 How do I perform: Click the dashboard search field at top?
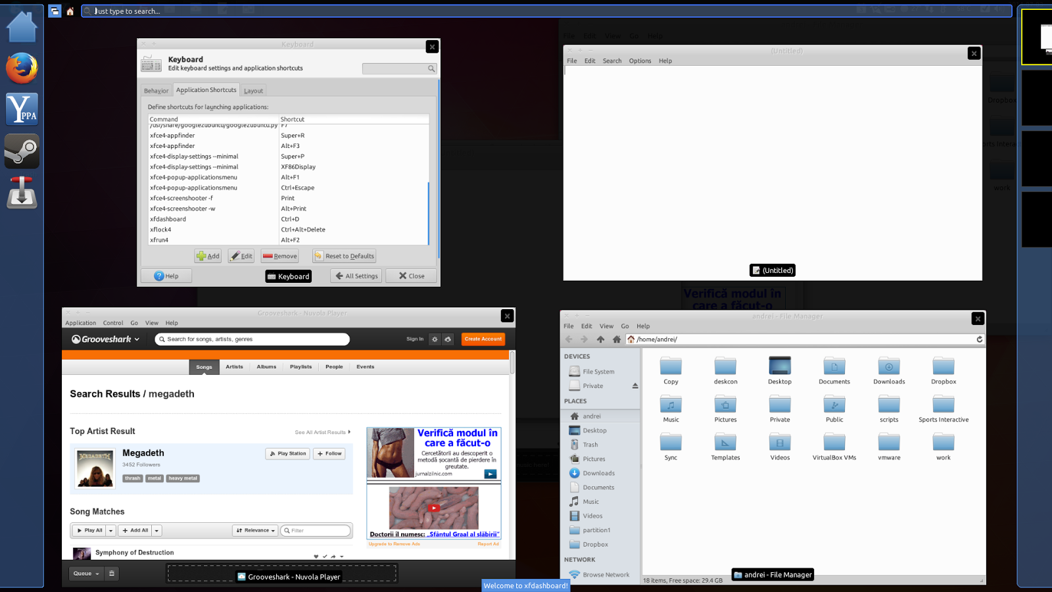[546, 11]
